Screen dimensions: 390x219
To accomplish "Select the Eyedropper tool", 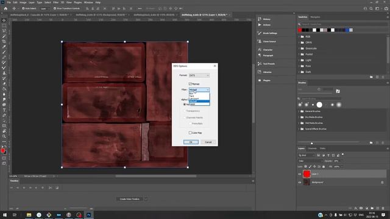I will 4,47.
